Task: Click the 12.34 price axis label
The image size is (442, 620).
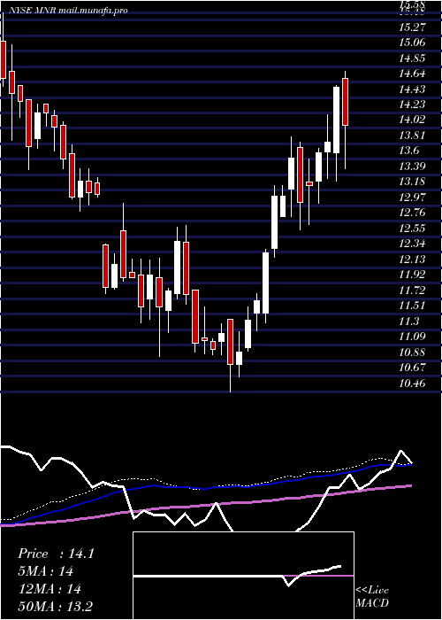Action: (413, 244)
